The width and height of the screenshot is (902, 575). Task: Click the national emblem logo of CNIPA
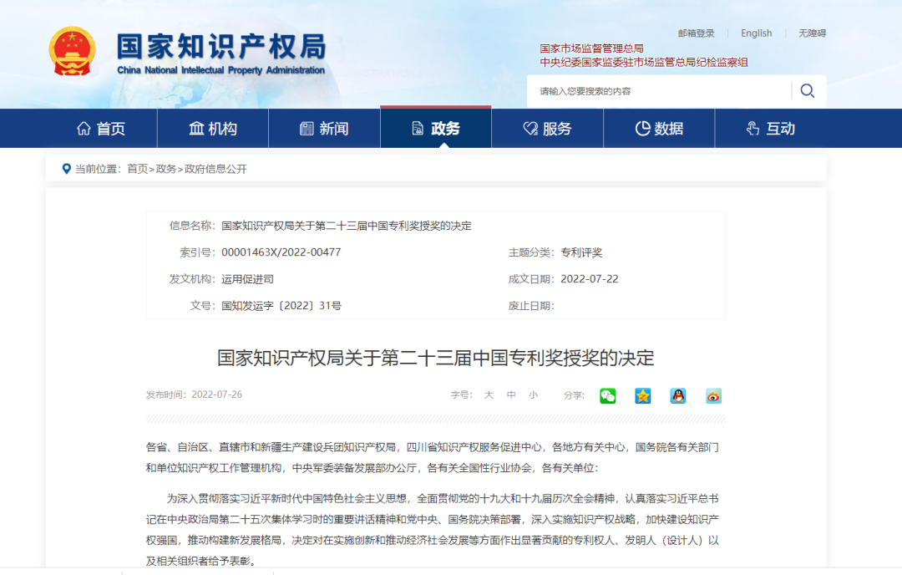tap(71, 50)
